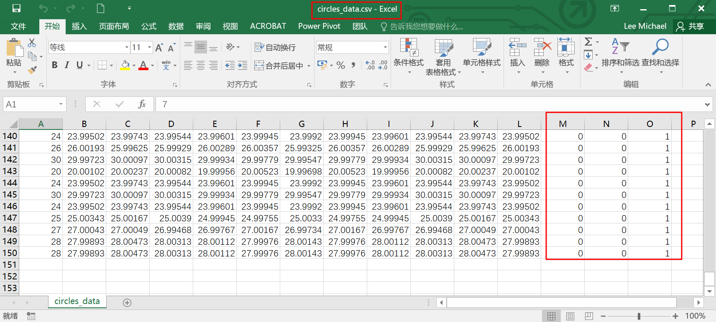Click 告诉我您想要做什么 search box
716x322 pixels.
[422, 27]
